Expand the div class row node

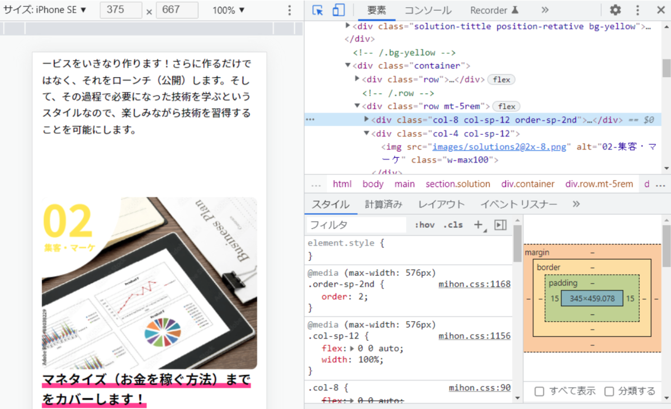357,79
